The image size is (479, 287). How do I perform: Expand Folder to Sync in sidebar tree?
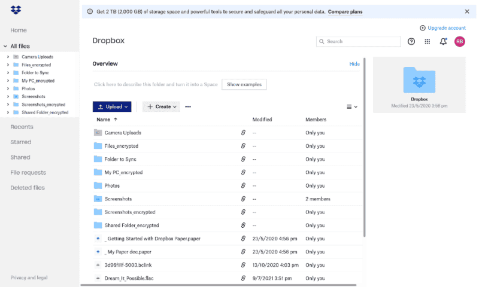click(x=8, y=72)
